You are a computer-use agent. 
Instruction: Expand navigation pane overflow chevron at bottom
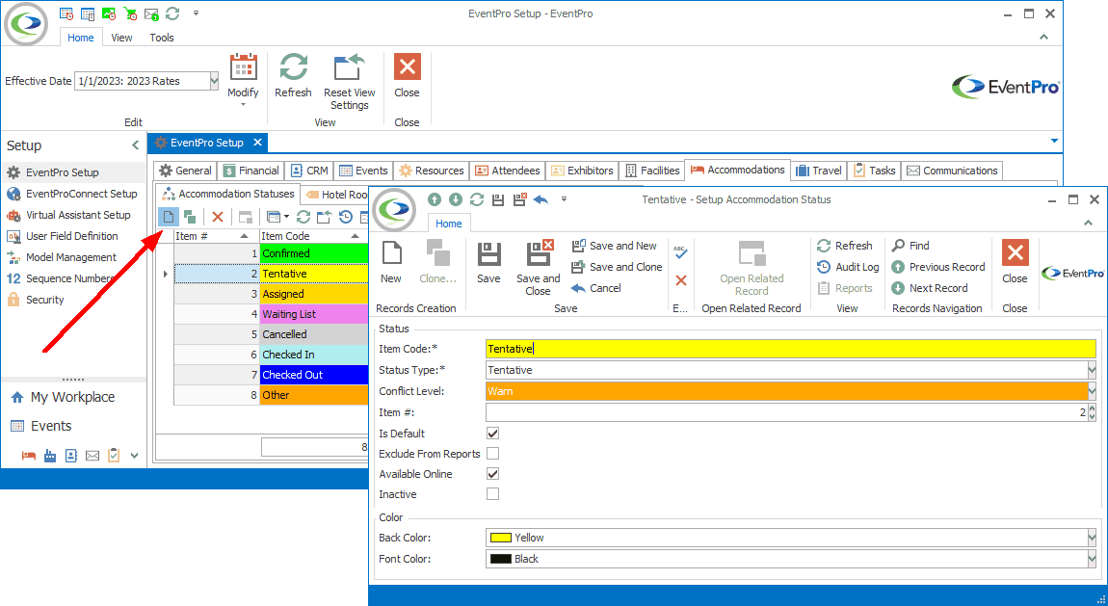point(134,457)
